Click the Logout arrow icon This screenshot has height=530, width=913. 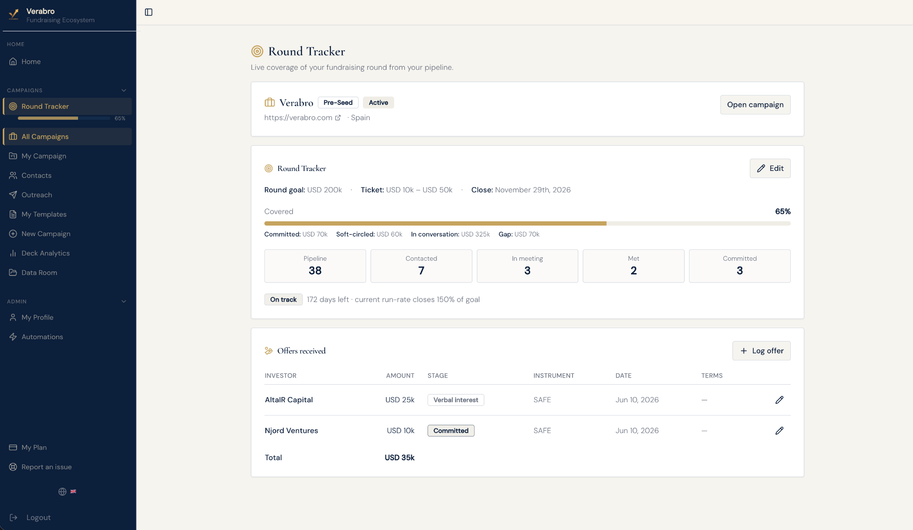coord(14,518)
